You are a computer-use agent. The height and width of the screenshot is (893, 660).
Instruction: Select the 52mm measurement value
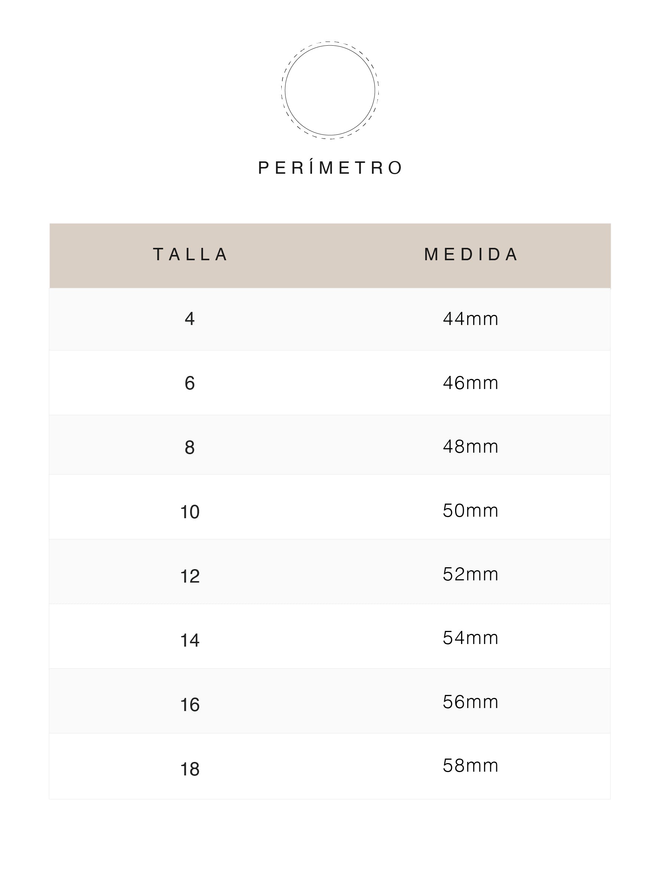[470, 575]
